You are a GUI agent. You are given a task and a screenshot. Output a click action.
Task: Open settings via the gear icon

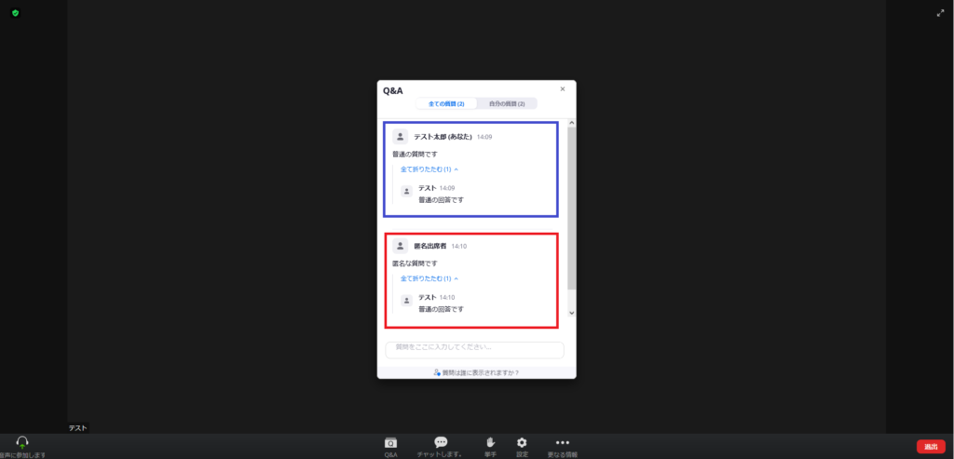click(x=522, y=443)
